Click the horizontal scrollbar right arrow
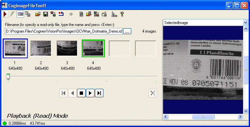Screen dimensions: 250x127 240,117
